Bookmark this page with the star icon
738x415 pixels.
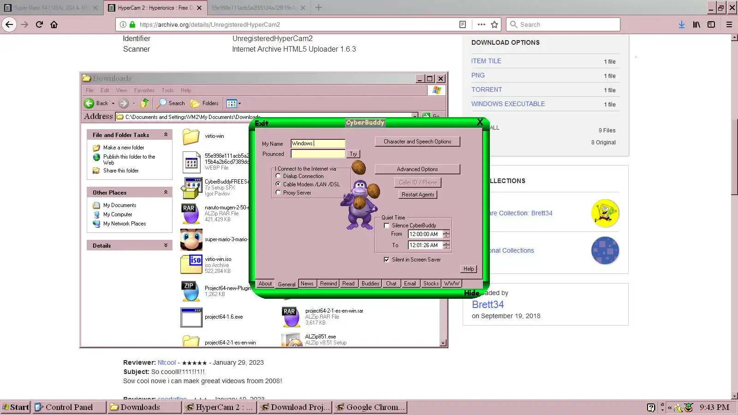[494, 24]
